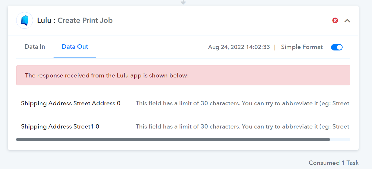Image resolution: width=372 pixels, height=169 pixels.
Task: Click the red error status icon
Action: (335, 21)
